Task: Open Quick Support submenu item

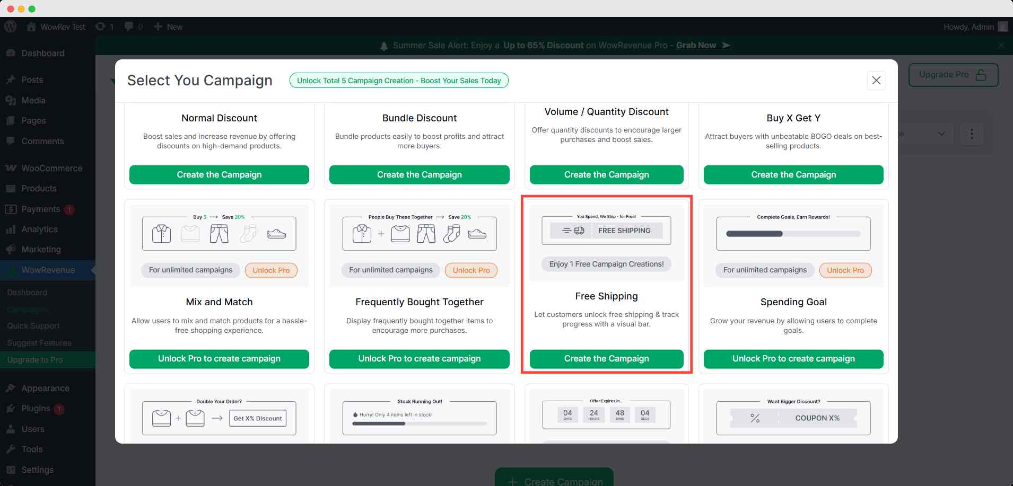Action: (x=33, y=326)
